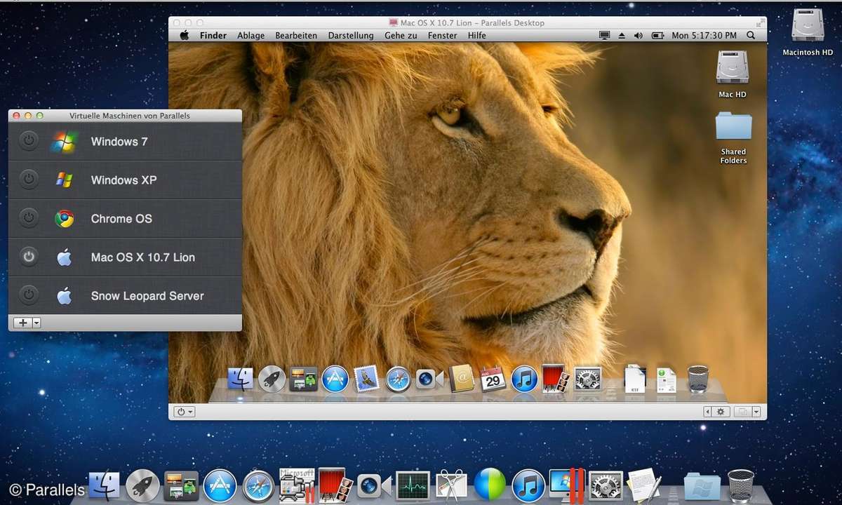Open Spotlight search in guest menu bar
The width and height of the screenshot is (842, 505).
coord(751,35)
